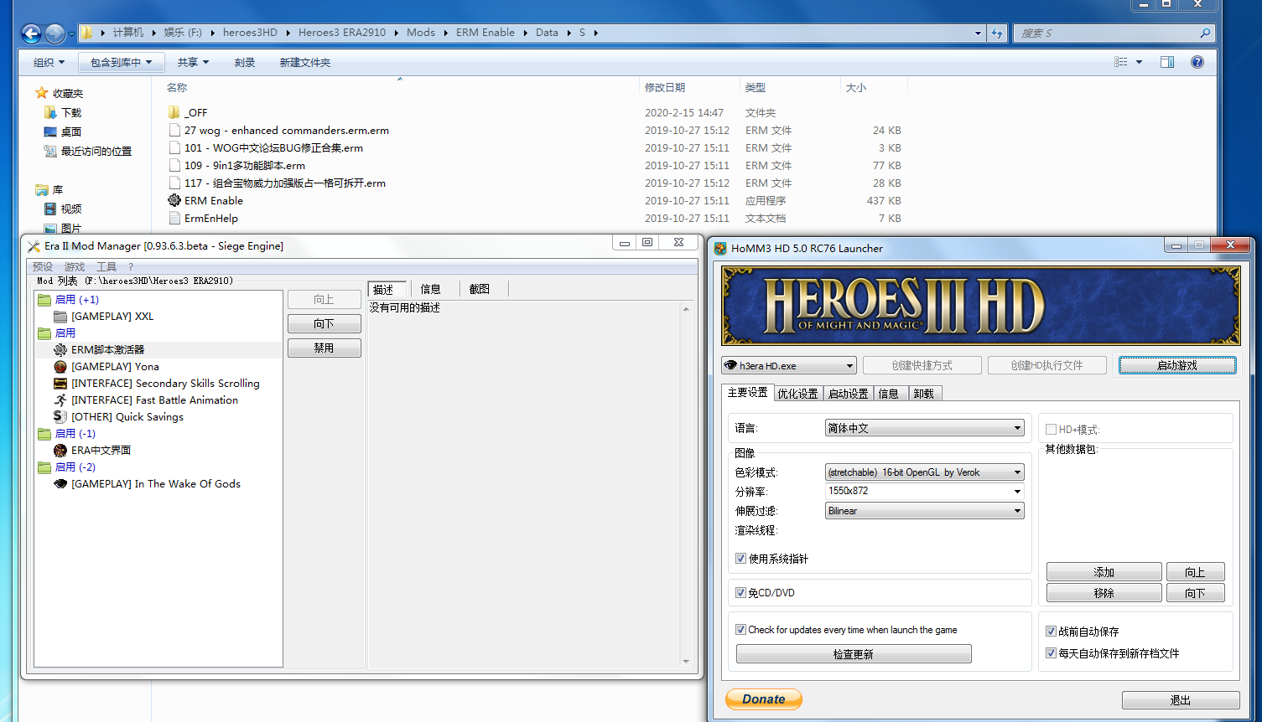Expand the 分辨率 resolution dropdown

coord(924,492)
